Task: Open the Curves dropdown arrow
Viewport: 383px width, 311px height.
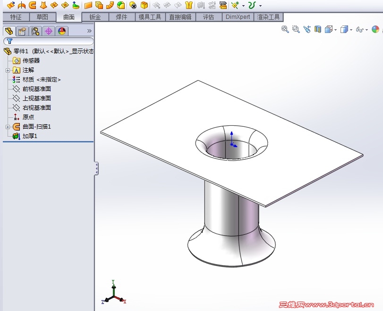Action: (260, 6)
